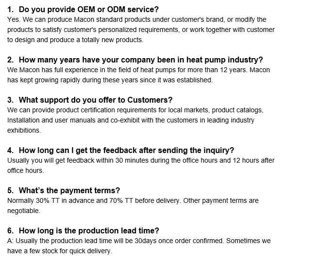This screenshot has height=260, width=310.
Task: Click the feedback after inquiry question heading
Action: [126, 150]
